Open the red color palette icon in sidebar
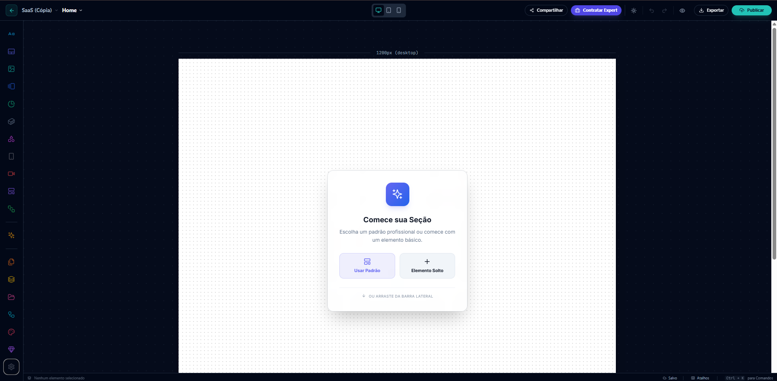The width and height of the screenshot is (777, 381). 11,332
